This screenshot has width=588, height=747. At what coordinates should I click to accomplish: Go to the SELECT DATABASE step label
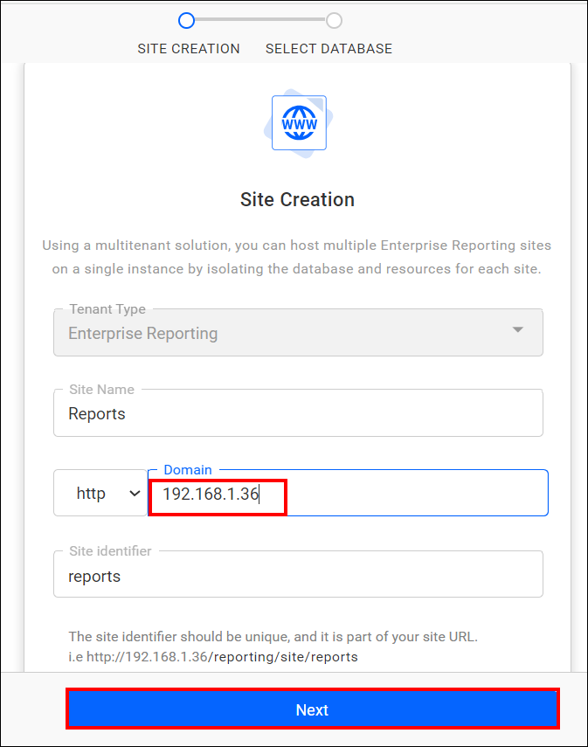click(329, 49)
